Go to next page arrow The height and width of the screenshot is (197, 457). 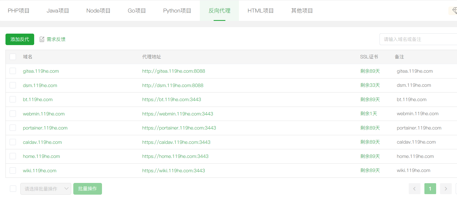[446, 189]
